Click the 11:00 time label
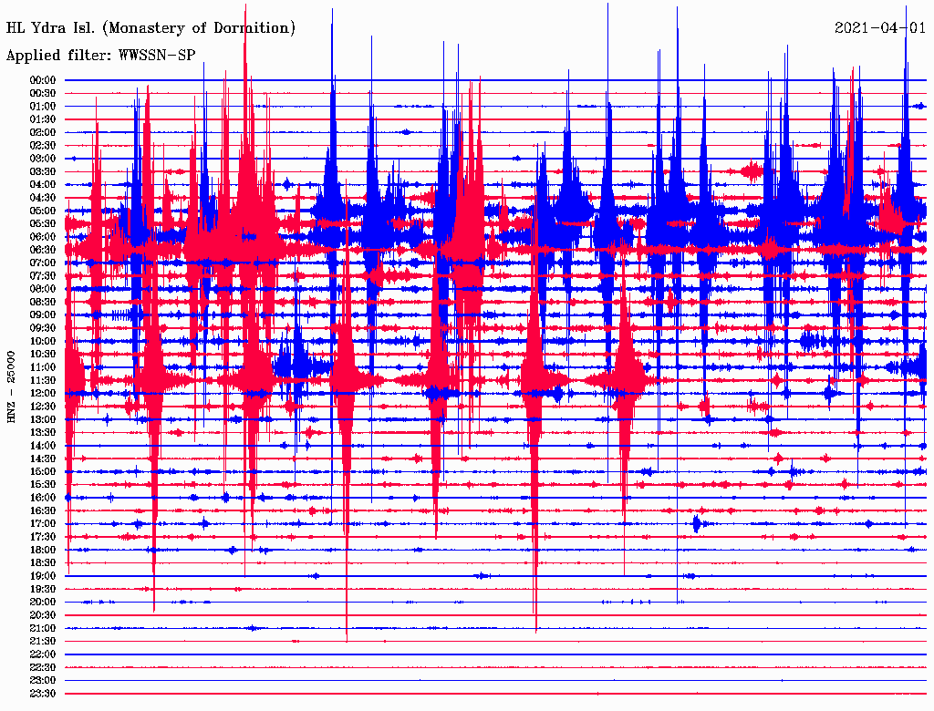 click(x=43, y=368)
